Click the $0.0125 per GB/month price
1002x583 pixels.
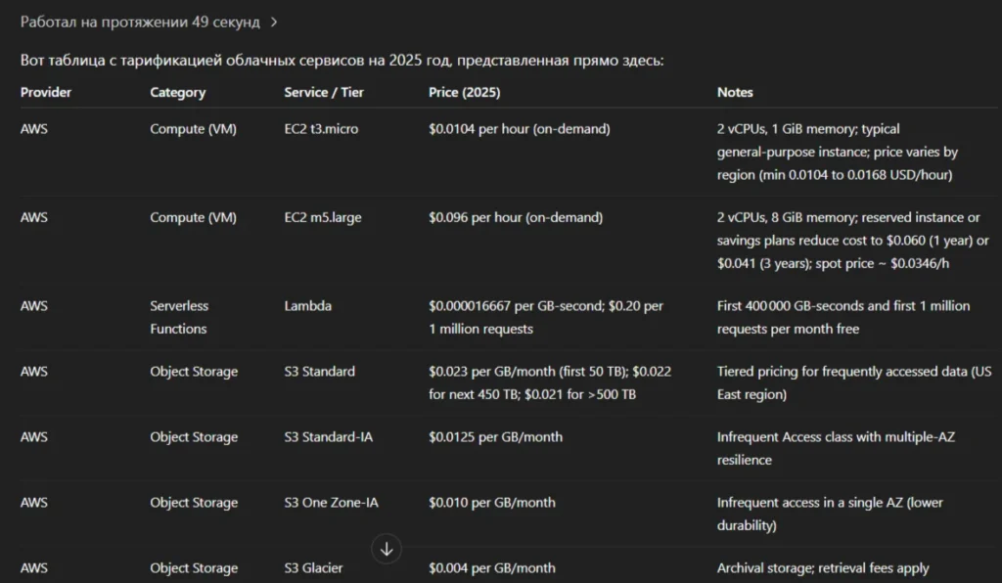click(496, 437)
